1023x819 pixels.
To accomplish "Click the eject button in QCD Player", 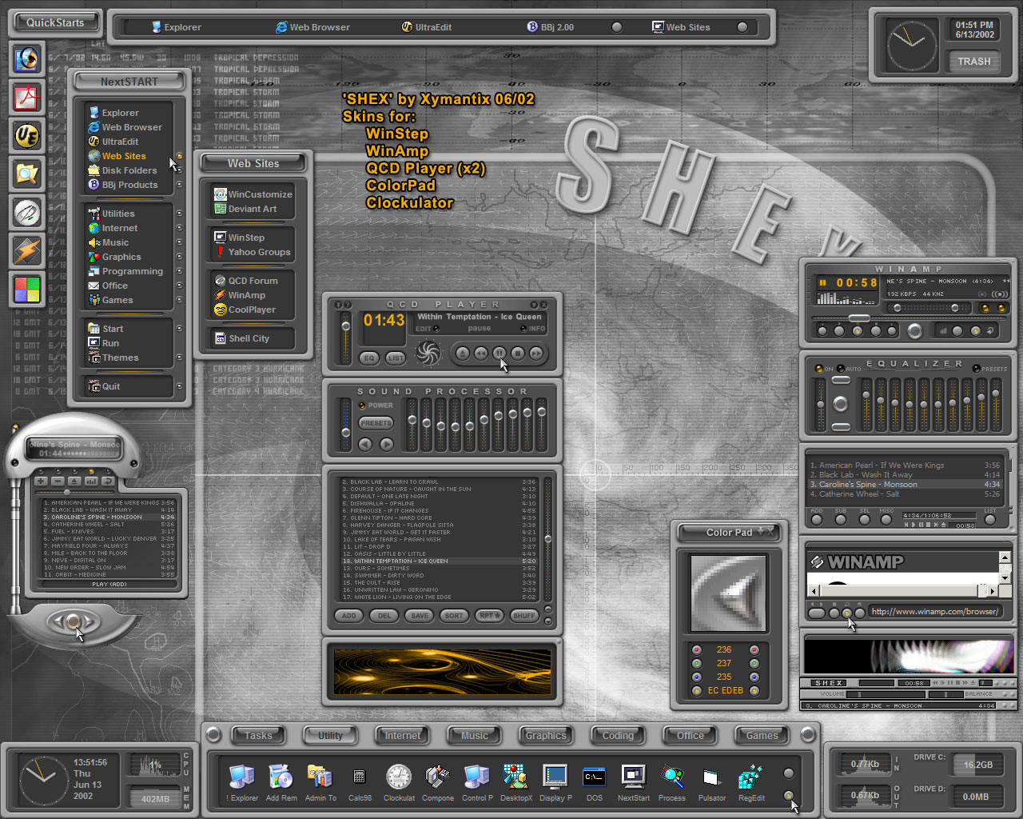I will [x=462, y=353].
